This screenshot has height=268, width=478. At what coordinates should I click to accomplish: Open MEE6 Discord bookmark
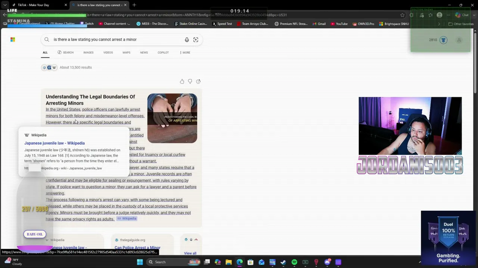[x=152, y=24]
